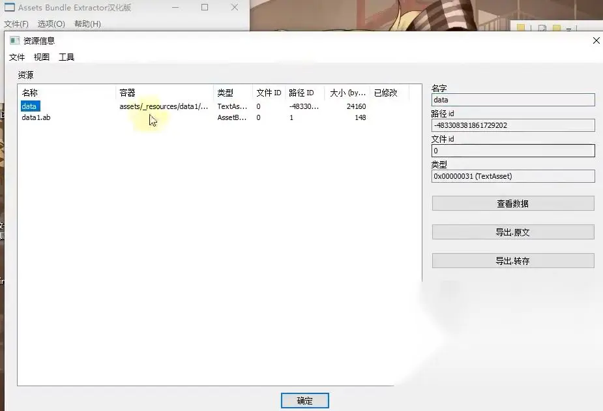603x411 pixels.
Task: Select the data row in resource list
Action: point(194,106)
